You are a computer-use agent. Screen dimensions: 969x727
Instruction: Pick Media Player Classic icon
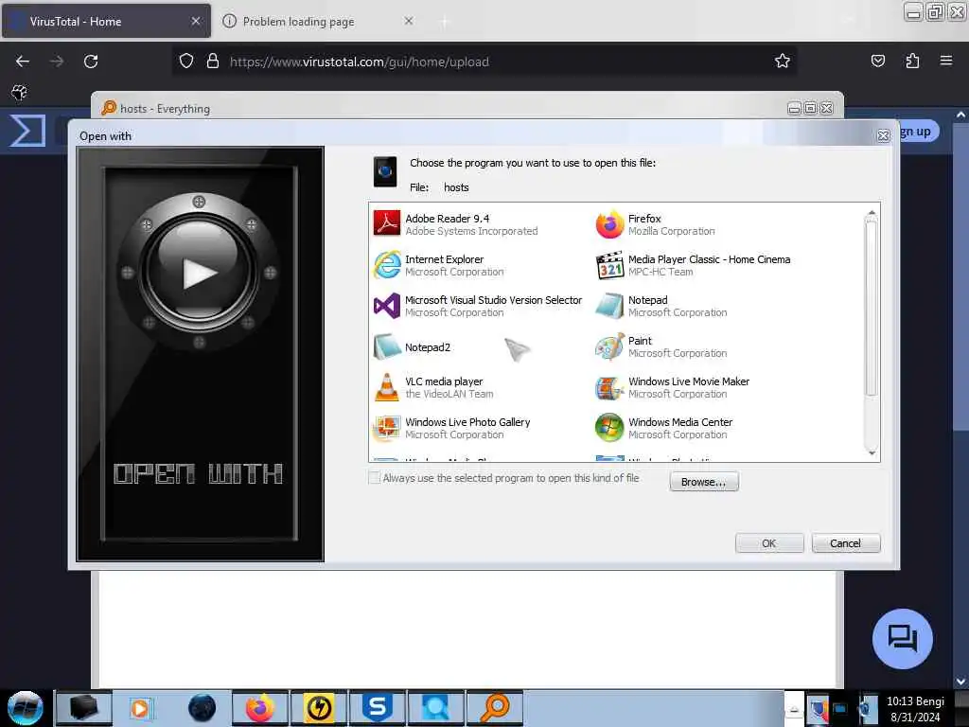609,265
